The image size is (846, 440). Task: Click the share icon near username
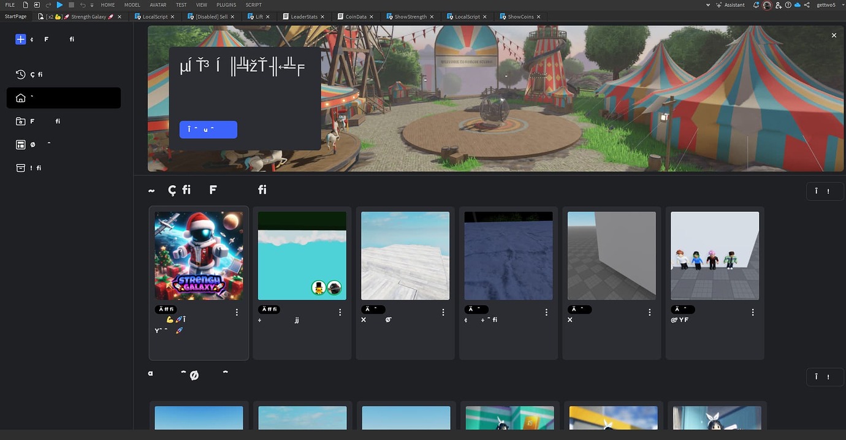tap(807, 5)
